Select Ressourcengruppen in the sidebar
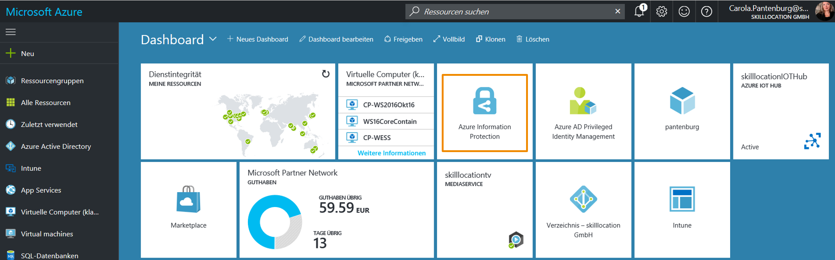 coord(52,80)
